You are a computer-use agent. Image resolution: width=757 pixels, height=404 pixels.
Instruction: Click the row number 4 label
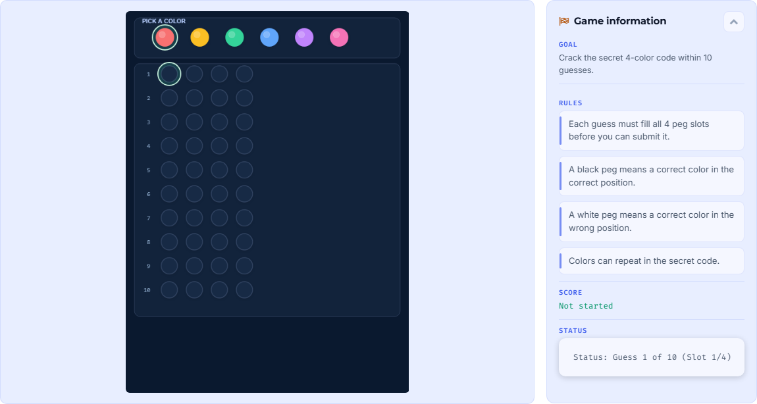149,146
